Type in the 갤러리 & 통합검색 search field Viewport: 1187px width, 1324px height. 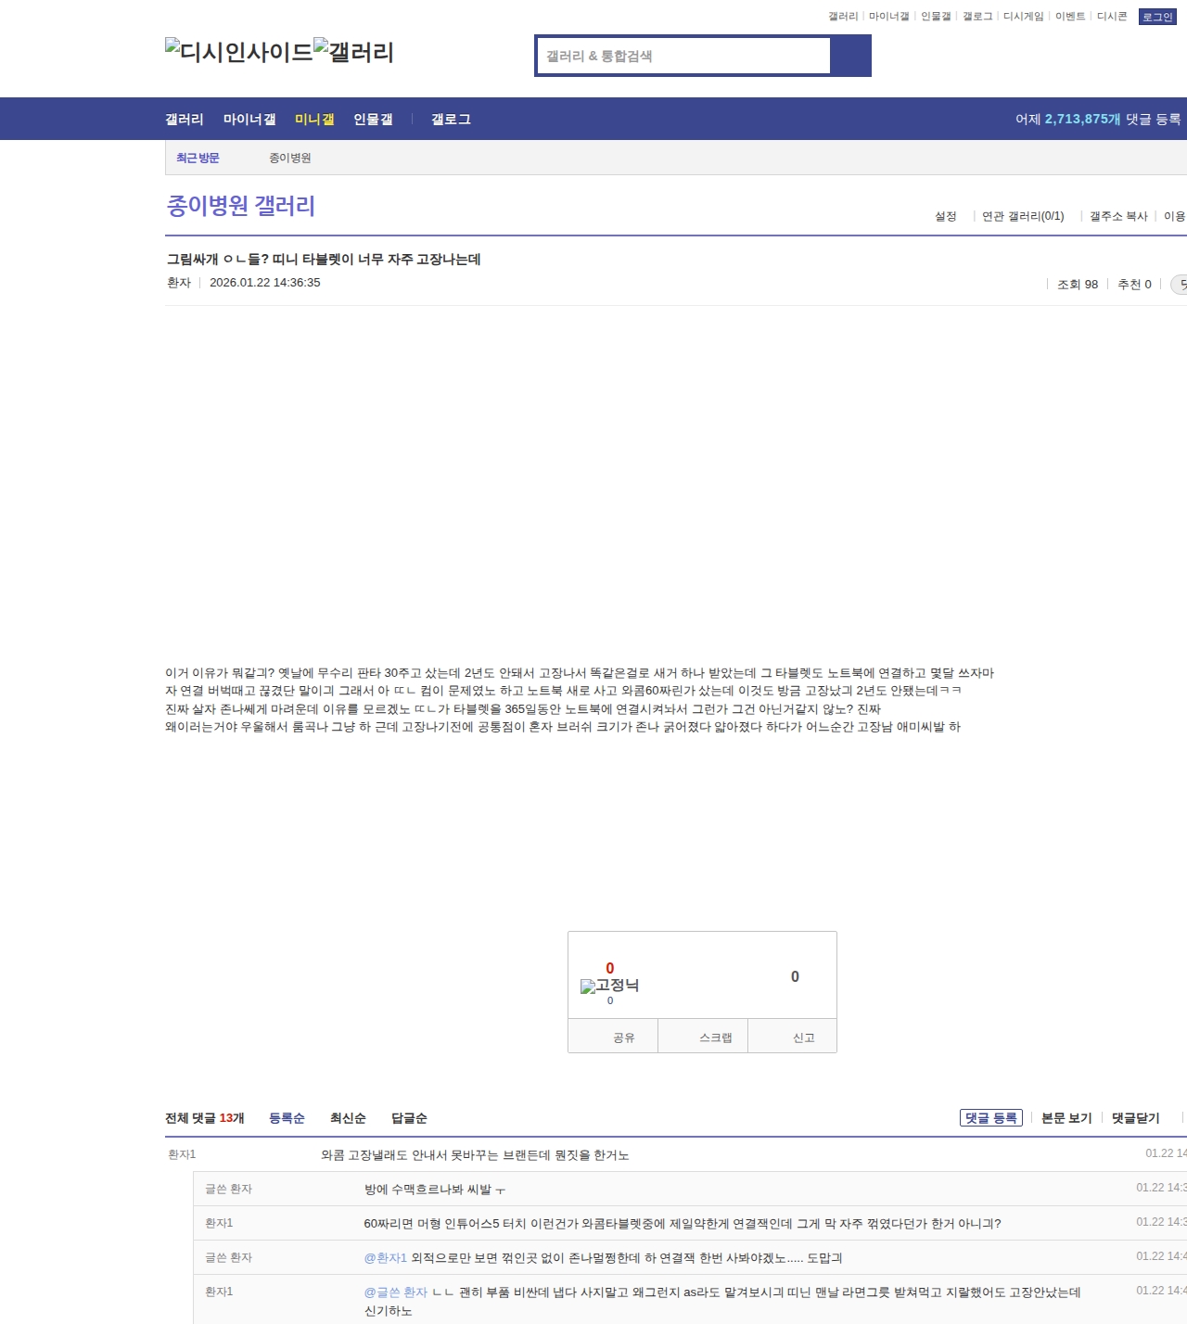683,56
